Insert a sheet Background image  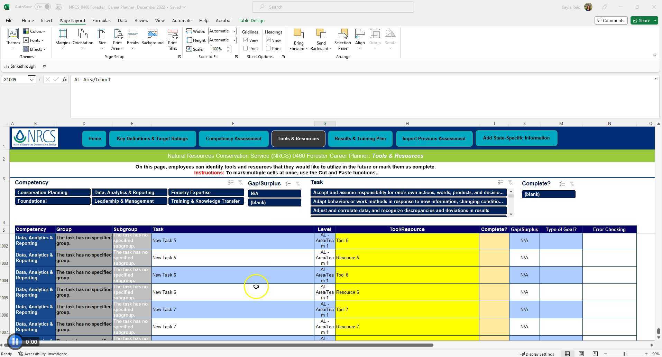click(x=152, y=38)
